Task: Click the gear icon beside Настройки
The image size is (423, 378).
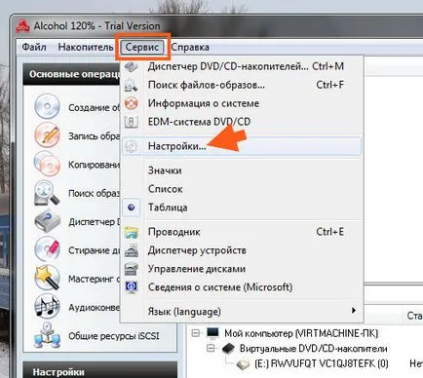Action: tap(132, 146)
